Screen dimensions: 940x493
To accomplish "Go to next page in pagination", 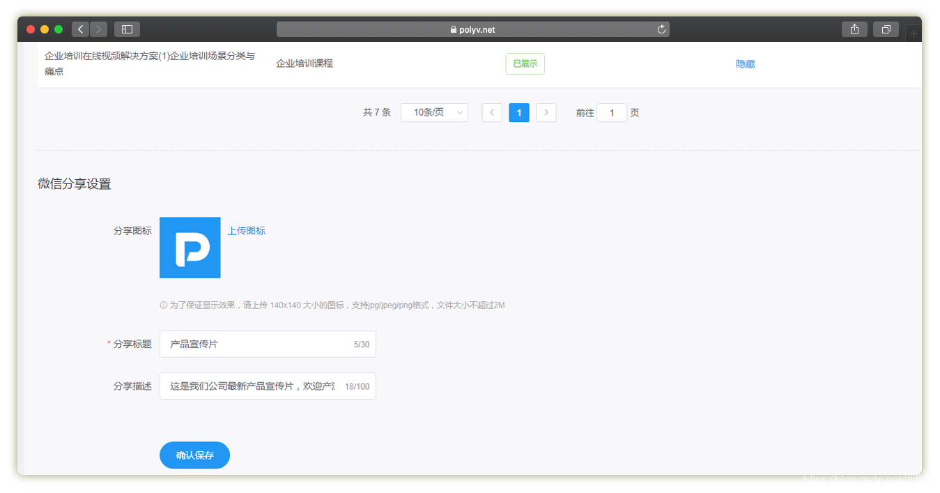I will pyautogui.click(x=546, y=112).
